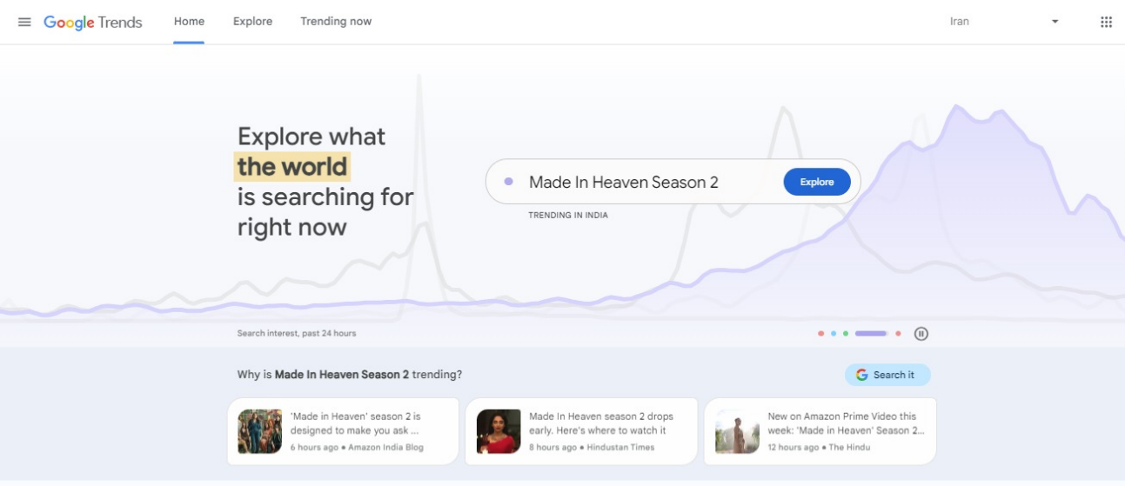The height and width of the screenshot is (486, 1125).
Task: Click the active purple carousel progress bar
Action: pyautogui.click(x=871, y=334)
